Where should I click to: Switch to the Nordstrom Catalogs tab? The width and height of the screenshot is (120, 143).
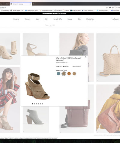[x=21, y=4]
